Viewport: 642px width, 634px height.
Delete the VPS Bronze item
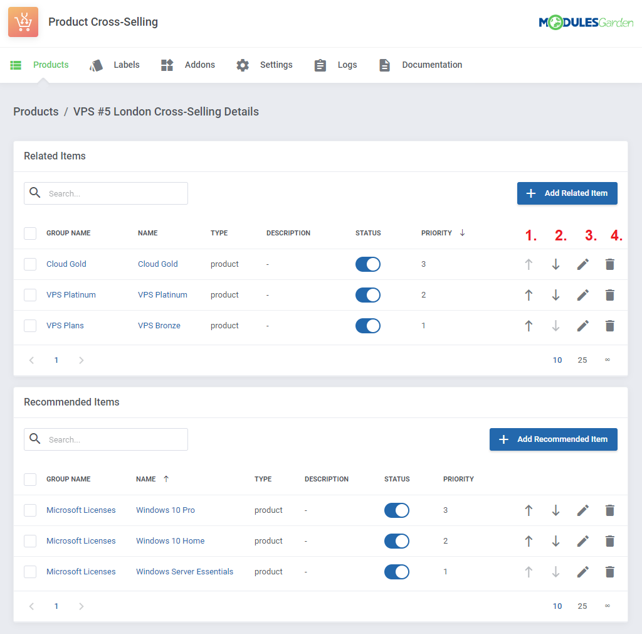tap(609, 326)
